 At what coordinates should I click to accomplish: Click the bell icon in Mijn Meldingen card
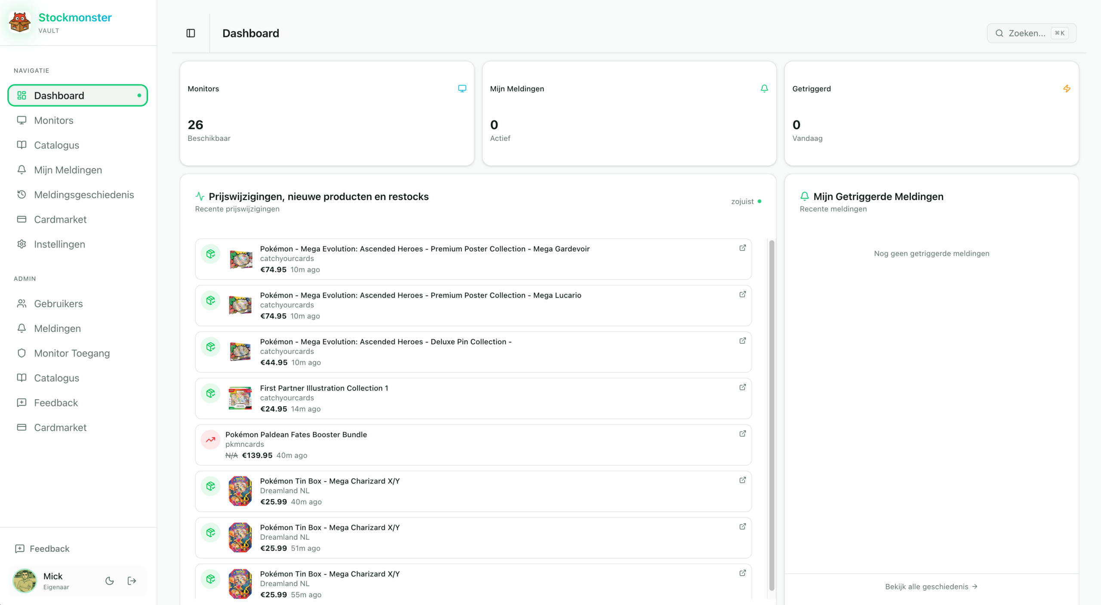(764, 89)
